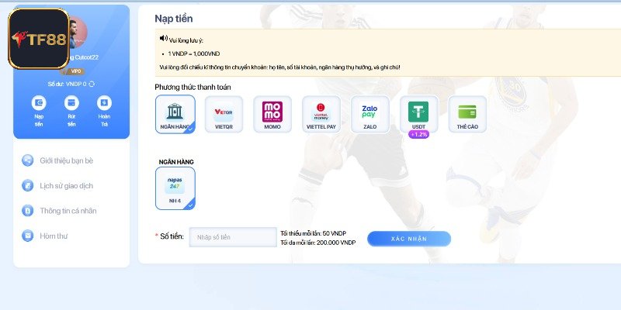Select the Napas 247 NH 4 bank

click(x=175, y=188)
